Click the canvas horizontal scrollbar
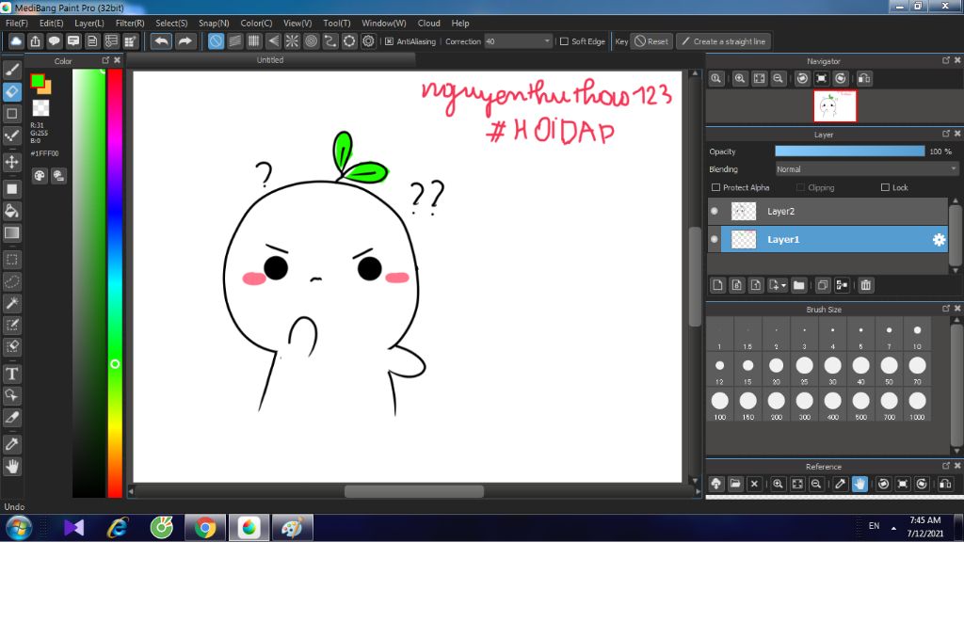Image resolution: width=964 pixels, height=622 pixels. (x=414, y=491)
